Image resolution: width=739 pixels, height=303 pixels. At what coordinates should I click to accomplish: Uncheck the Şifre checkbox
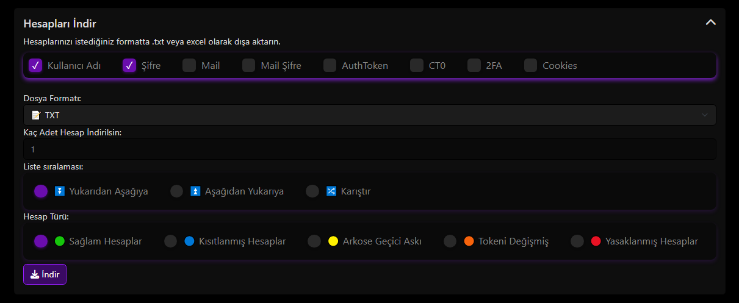click(x=129, y=65)
